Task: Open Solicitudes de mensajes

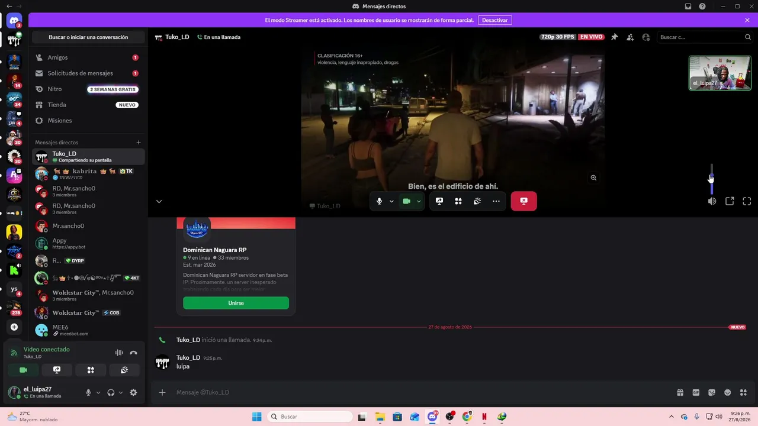Action: pos(88,73)
